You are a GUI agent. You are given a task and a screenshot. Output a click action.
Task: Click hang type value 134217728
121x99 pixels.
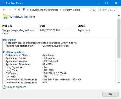(48, 70)
